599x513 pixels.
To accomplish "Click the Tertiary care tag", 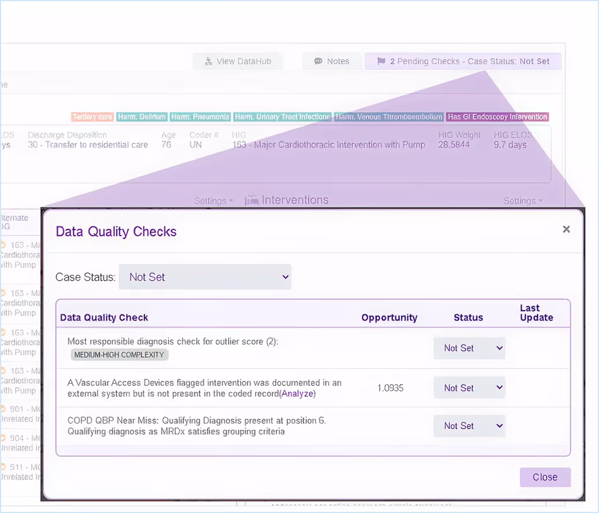I will [x=92, y=117].
